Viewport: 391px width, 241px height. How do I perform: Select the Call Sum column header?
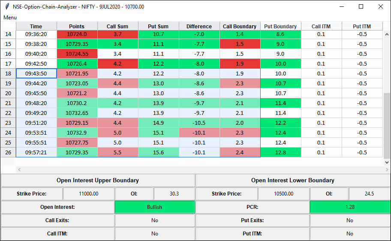(x=117, y=26)
